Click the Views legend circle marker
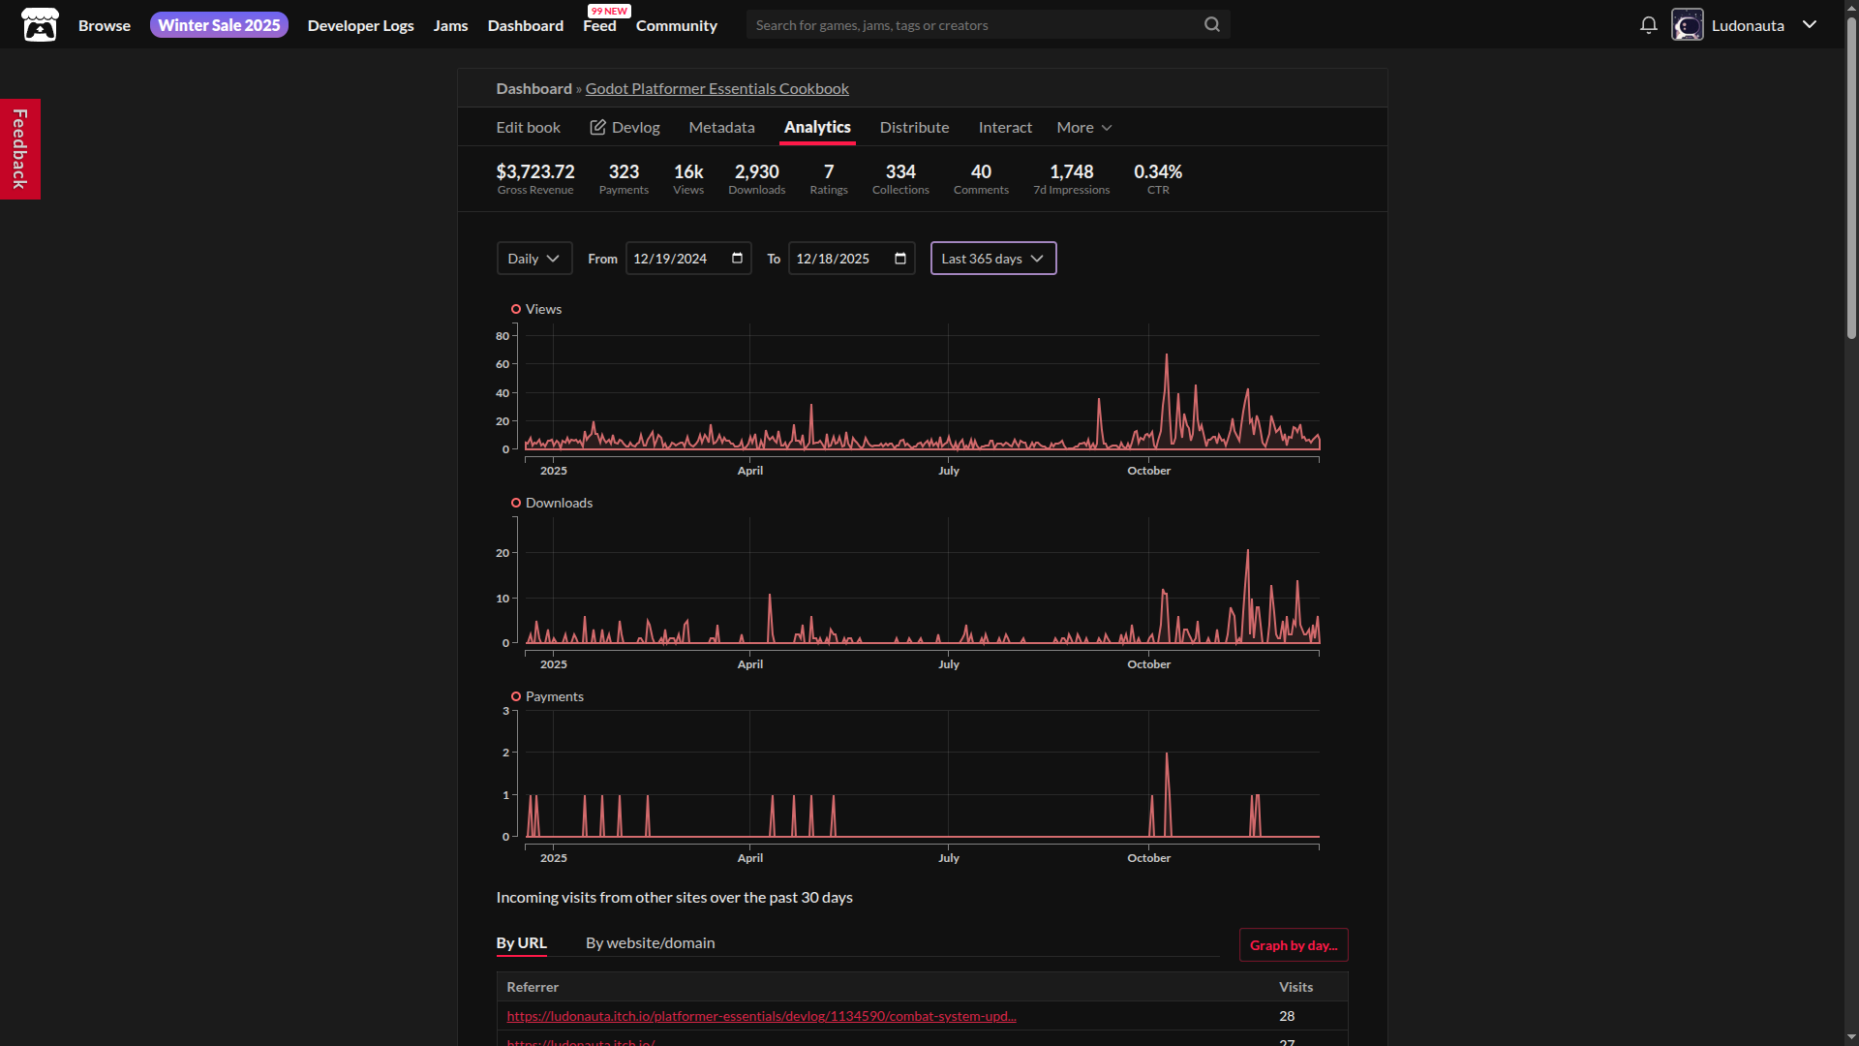This screenshot has height=1046, width=1859. click(516, 310)
